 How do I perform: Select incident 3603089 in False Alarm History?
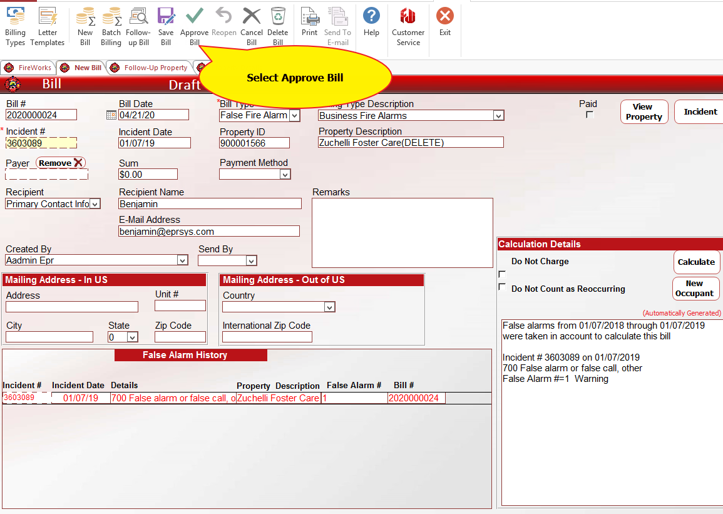click(26, 398)
